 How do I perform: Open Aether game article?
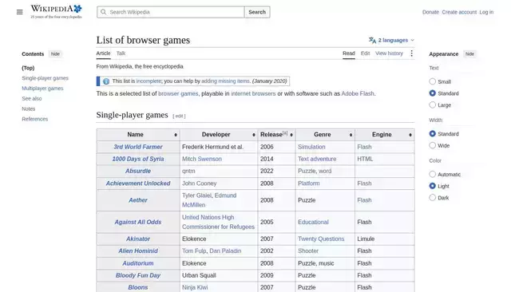pyautogui.click(x=138, y=200)
